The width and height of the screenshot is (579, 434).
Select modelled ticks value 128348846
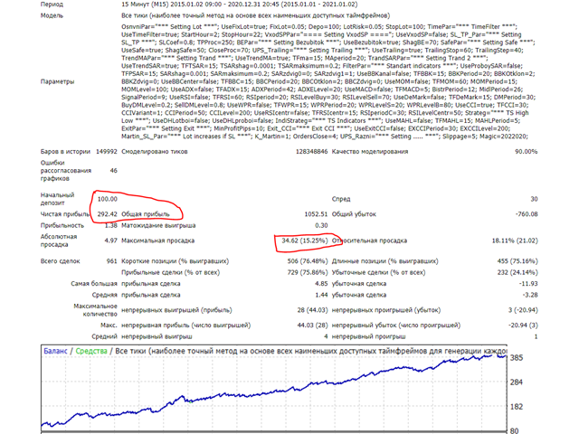point(311,151)
